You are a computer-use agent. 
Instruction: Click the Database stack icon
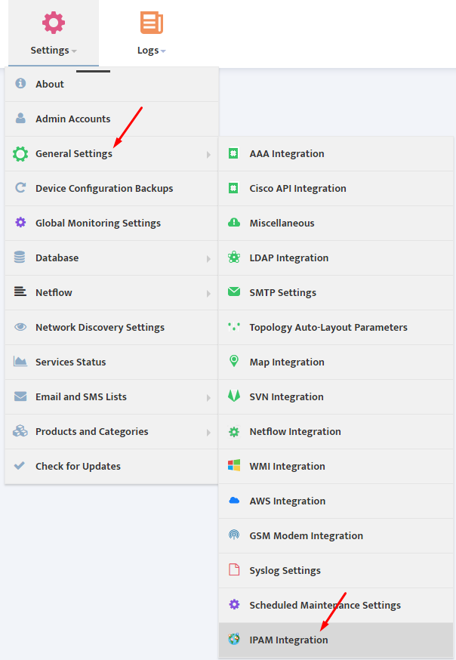tap(20, 258)
